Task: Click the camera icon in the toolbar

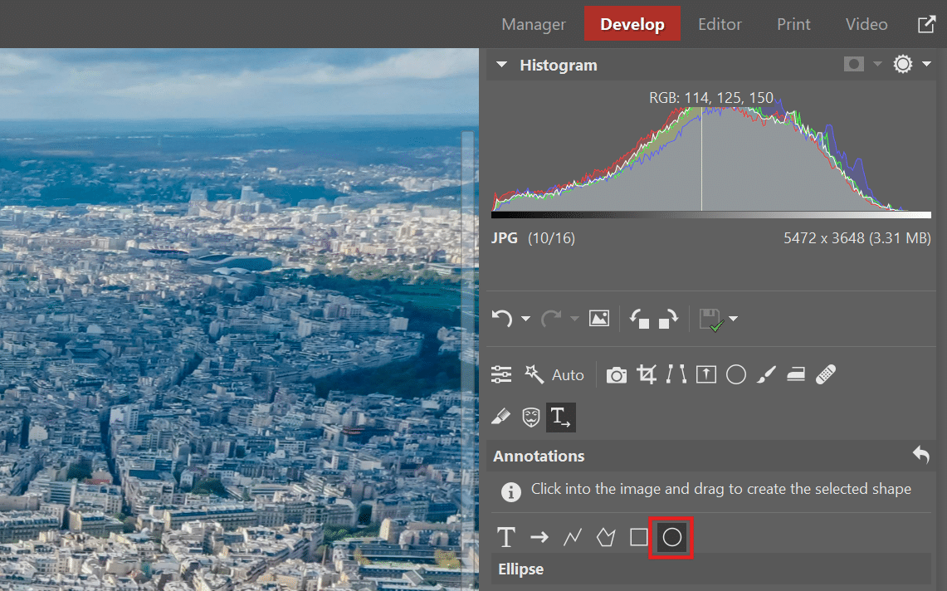Action: point(616,375)
